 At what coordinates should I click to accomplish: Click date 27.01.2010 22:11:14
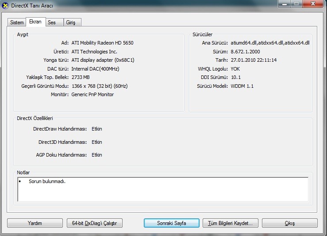[x=254, y=60]
